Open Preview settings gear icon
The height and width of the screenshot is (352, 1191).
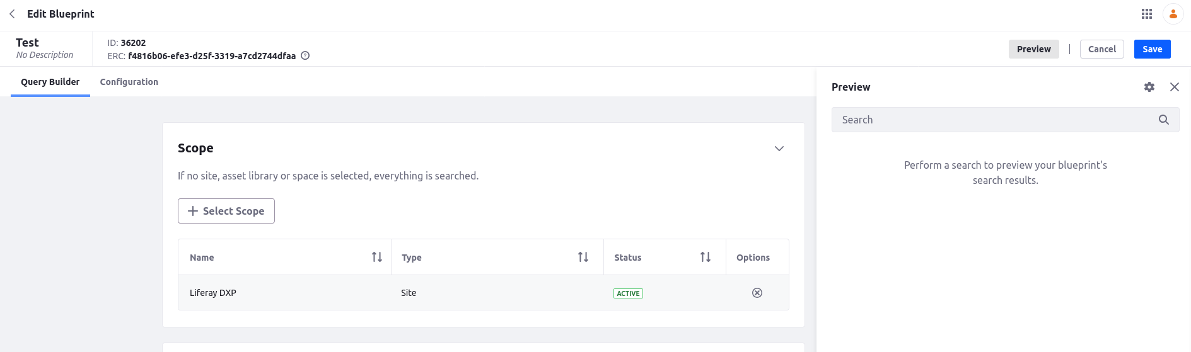point(1149,87)
